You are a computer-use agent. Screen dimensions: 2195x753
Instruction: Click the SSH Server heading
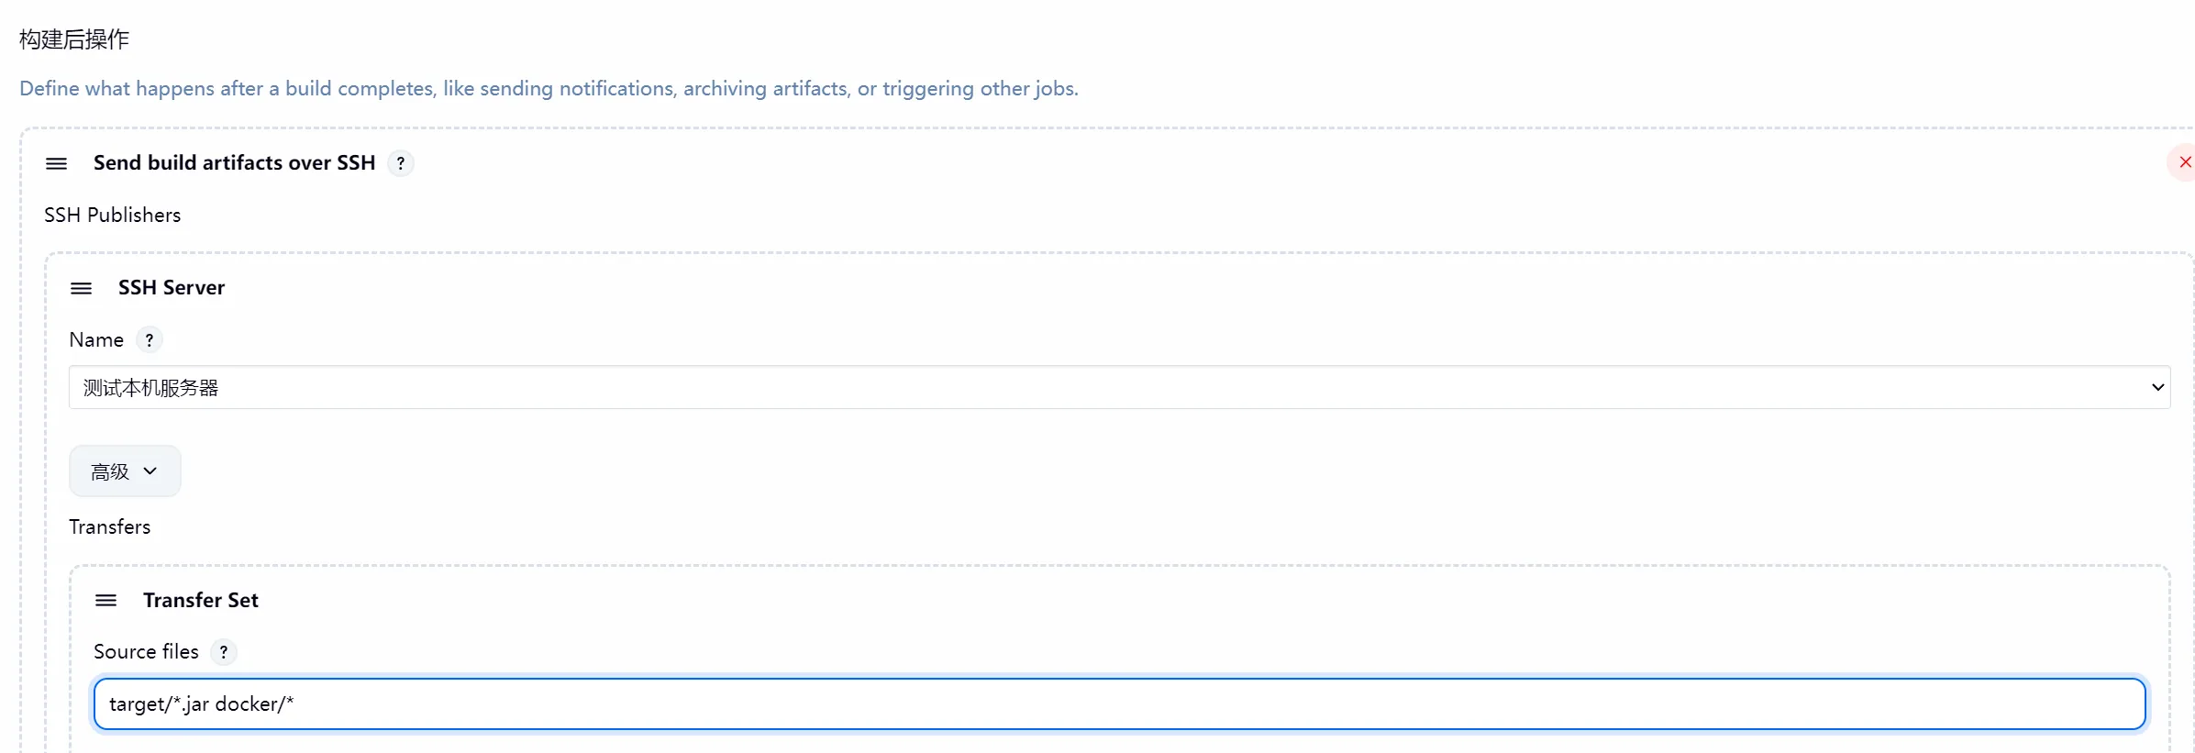coord(172,288)
